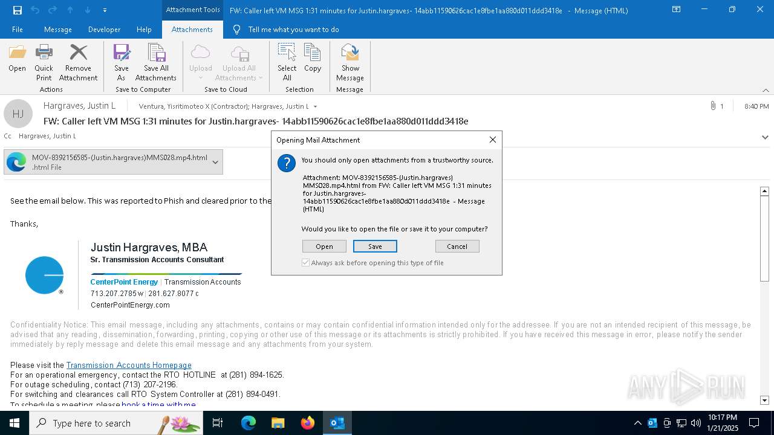Click CenterPointEnergy.com text in the signature
Viewport: 774px width, 435px height.
pyautogui.click(x=130, y=305)
